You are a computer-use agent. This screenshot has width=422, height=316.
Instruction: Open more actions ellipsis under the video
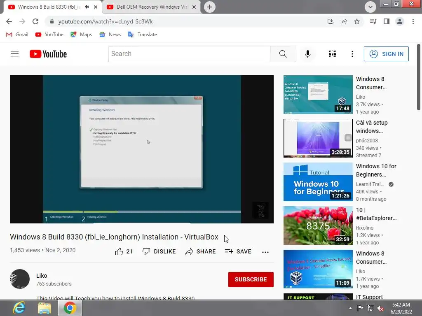coord(265,252)
